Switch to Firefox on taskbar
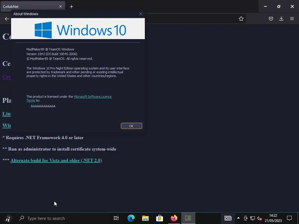 pyautogui.click(x=174, y=218)
